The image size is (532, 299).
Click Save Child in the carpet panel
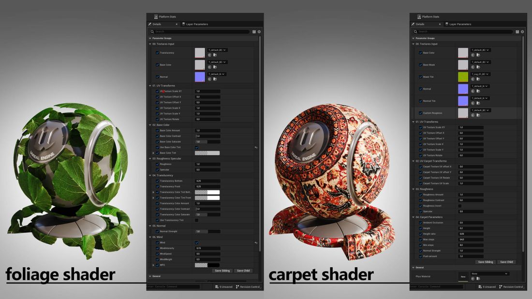coord(506,262)
